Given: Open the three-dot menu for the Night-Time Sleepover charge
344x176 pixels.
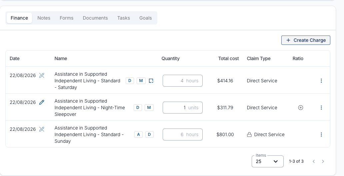Looking at the screenshot, I should click(321, 108).
